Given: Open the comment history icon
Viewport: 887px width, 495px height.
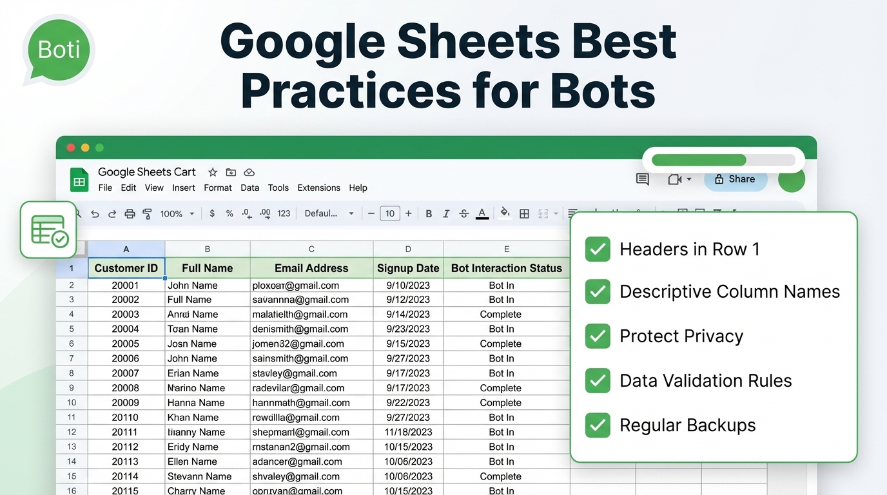Looking at the screenshot, I should click(642, 179).
